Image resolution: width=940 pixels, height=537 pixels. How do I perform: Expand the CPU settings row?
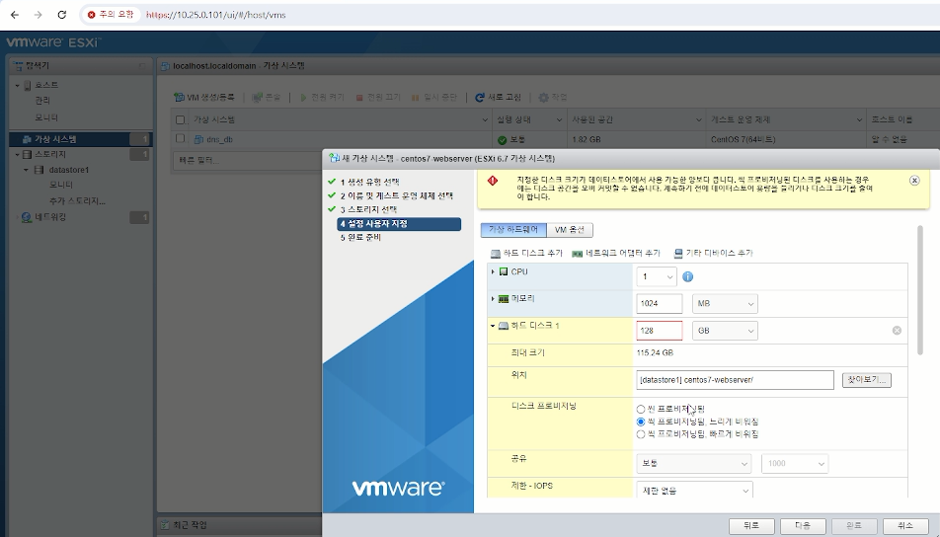tap(493, 272)
